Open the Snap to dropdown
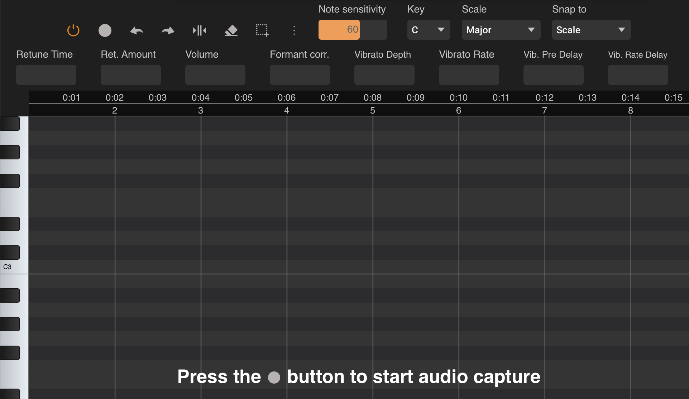The height and width of the screenshot is (399, 689). click(x=591, y=30)
